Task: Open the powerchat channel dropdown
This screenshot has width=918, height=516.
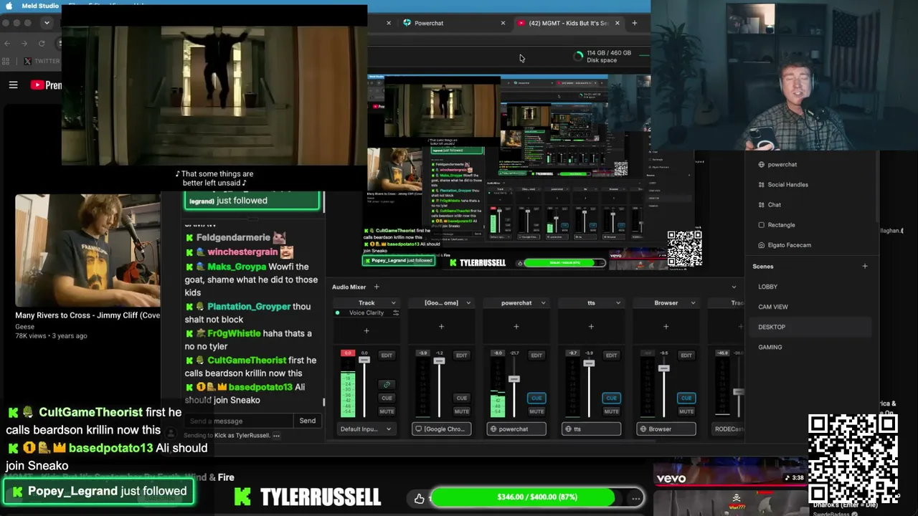Action: [x=543, y=303]
